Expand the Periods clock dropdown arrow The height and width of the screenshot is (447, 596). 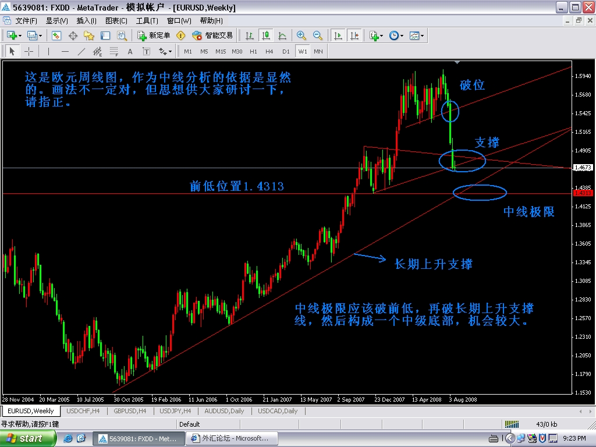(402, 36)
